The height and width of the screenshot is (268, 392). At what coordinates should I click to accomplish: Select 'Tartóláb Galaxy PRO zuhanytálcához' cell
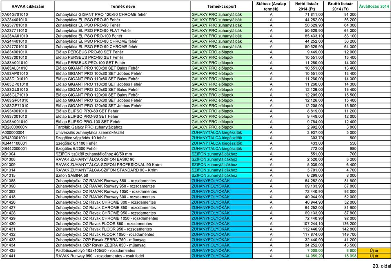click(123, 127)
